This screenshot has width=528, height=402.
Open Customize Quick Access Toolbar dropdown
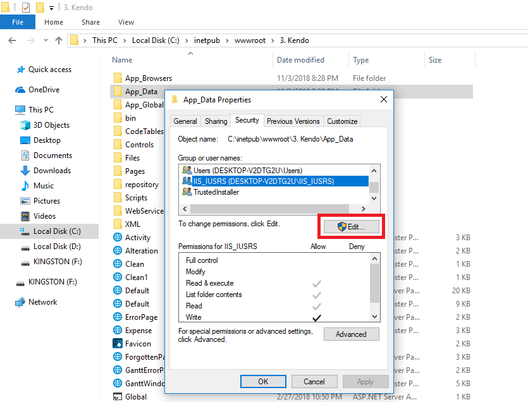pos(51,8)
